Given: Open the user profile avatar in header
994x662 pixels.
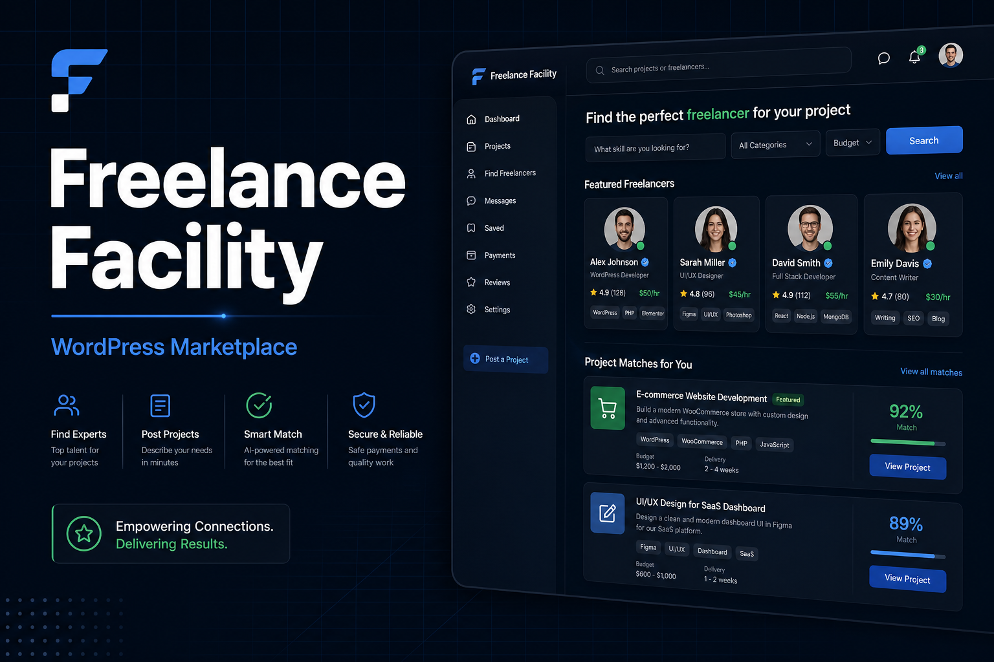Looking at the screenshot, I should (951, 56).
